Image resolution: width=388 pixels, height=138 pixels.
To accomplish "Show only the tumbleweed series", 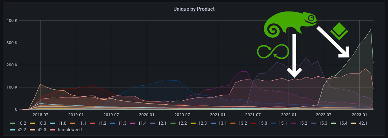I will [70, 130].
